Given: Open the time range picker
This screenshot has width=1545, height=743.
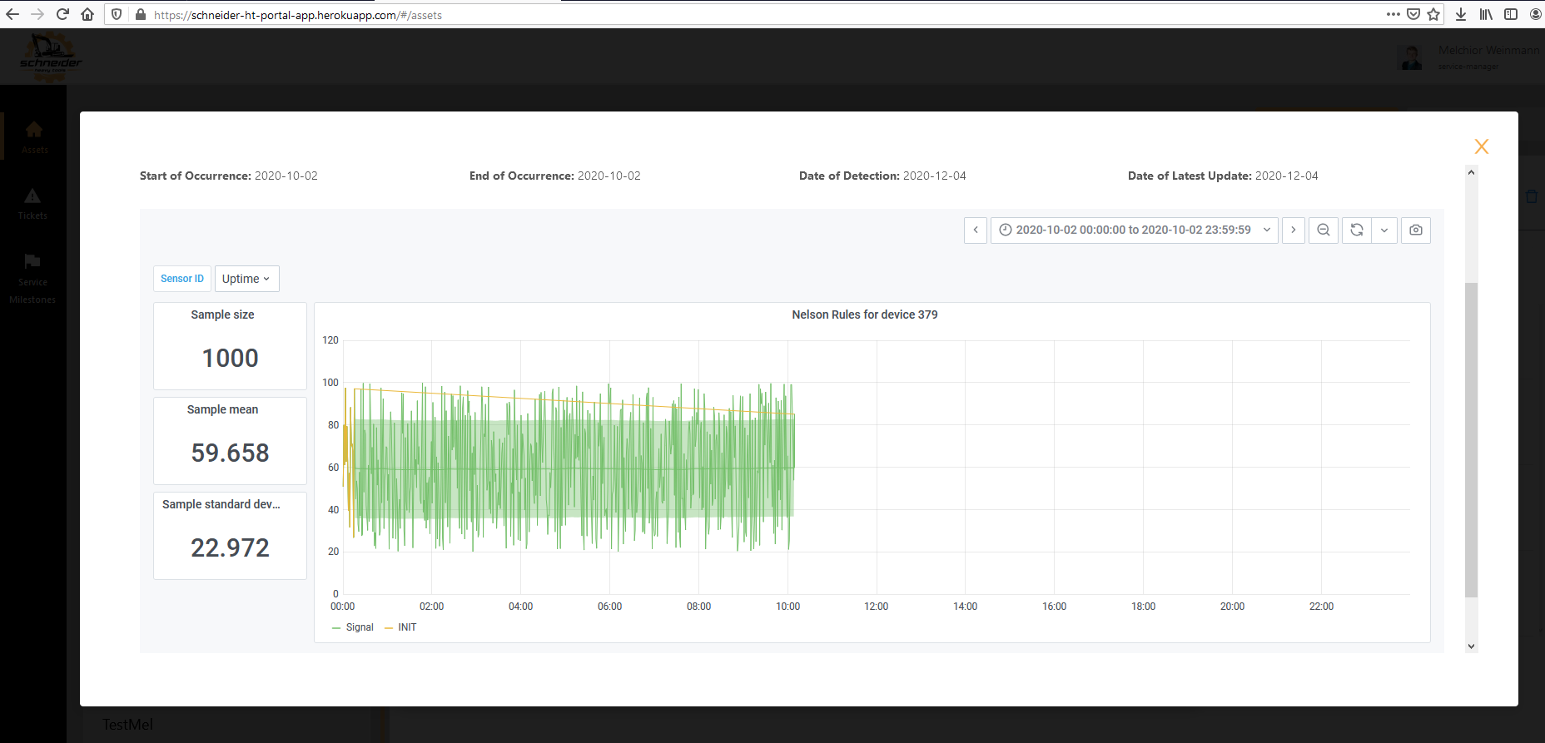Looking at the screenshot, I should click(1134, 230).
